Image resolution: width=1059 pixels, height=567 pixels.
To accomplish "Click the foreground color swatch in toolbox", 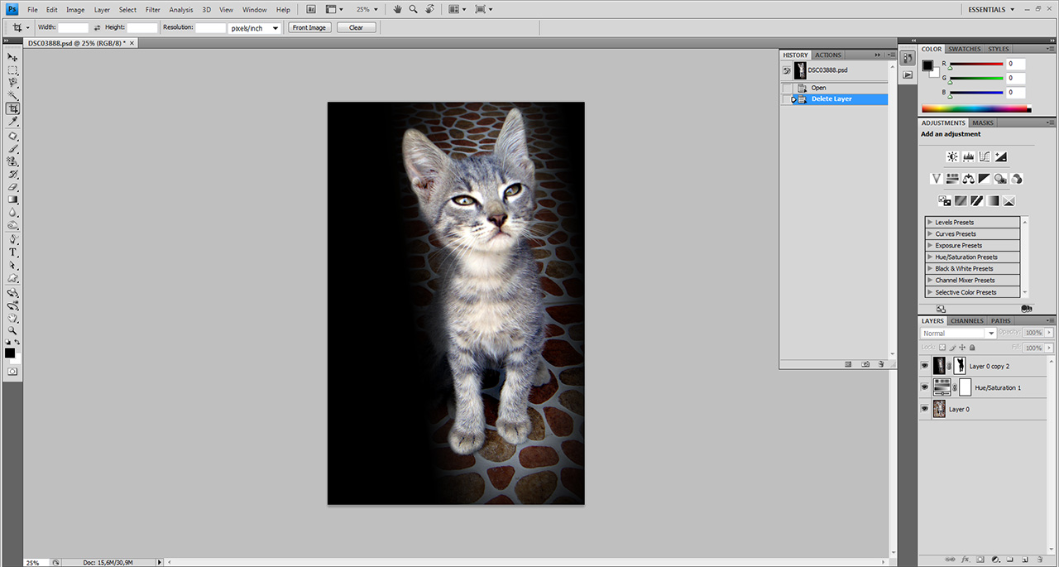I will coord(10,353).
